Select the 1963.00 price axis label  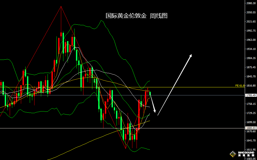[x=251, y=40]
